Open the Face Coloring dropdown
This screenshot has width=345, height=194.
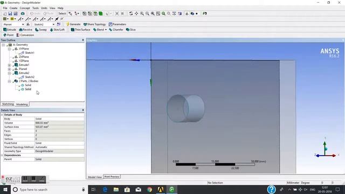coord(6,19)
